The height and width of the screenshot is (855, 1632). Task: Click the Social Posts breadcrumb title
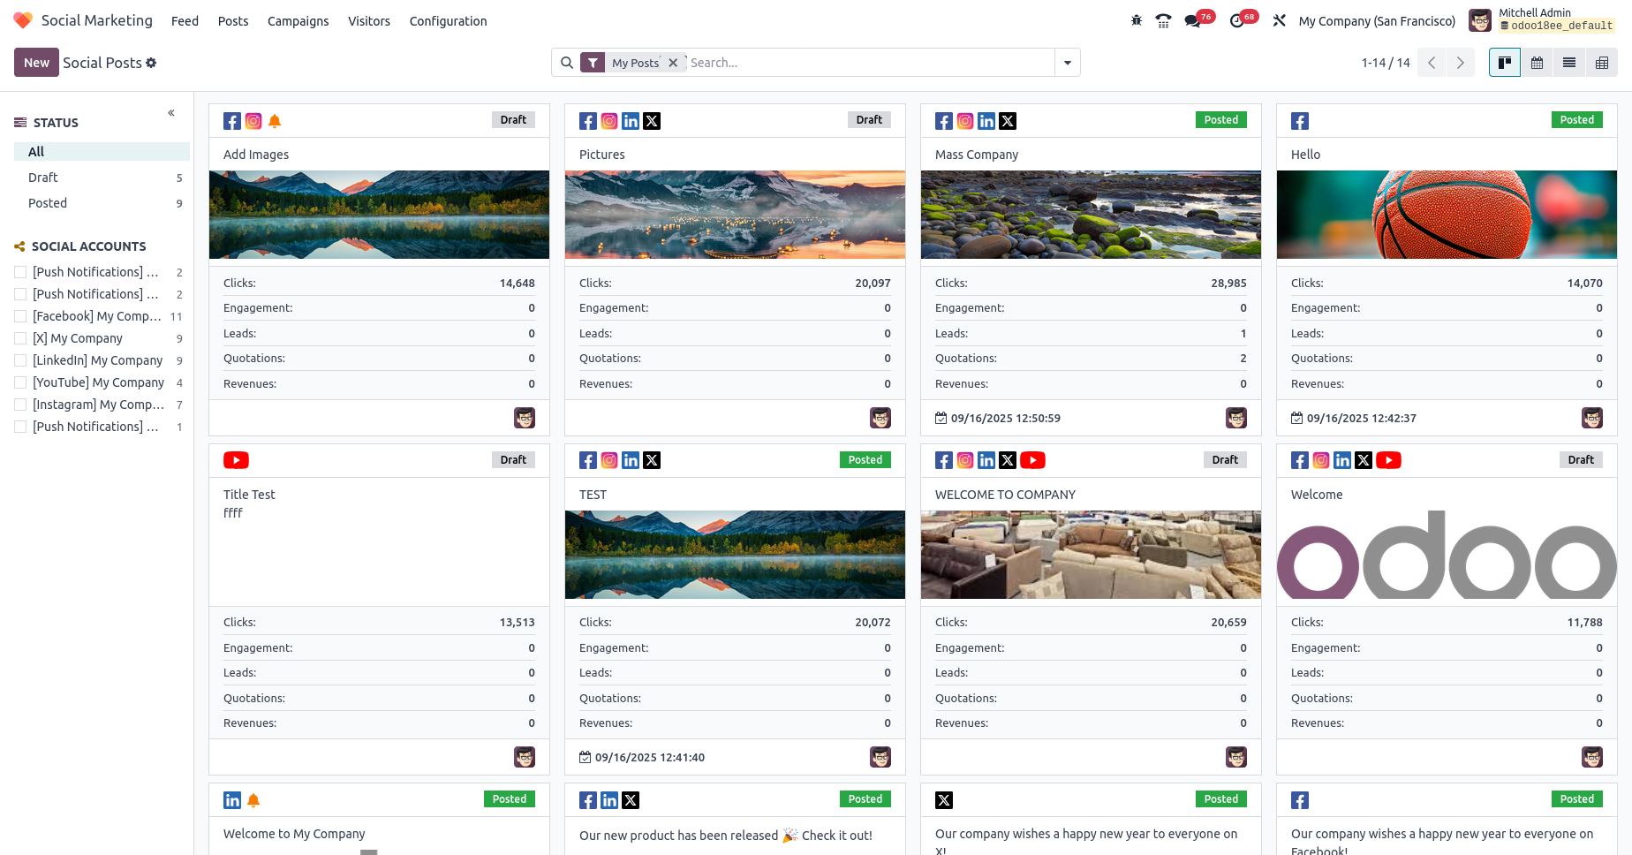pyautogui.click(x=102, y=63)
